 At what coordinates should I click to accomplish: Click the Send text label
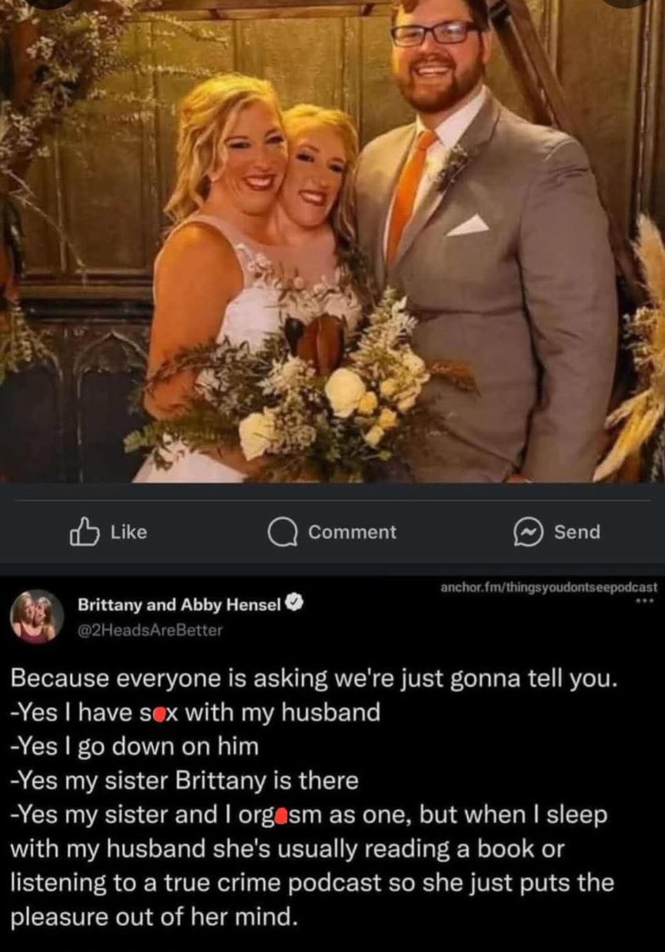click(x=577, y=532)
